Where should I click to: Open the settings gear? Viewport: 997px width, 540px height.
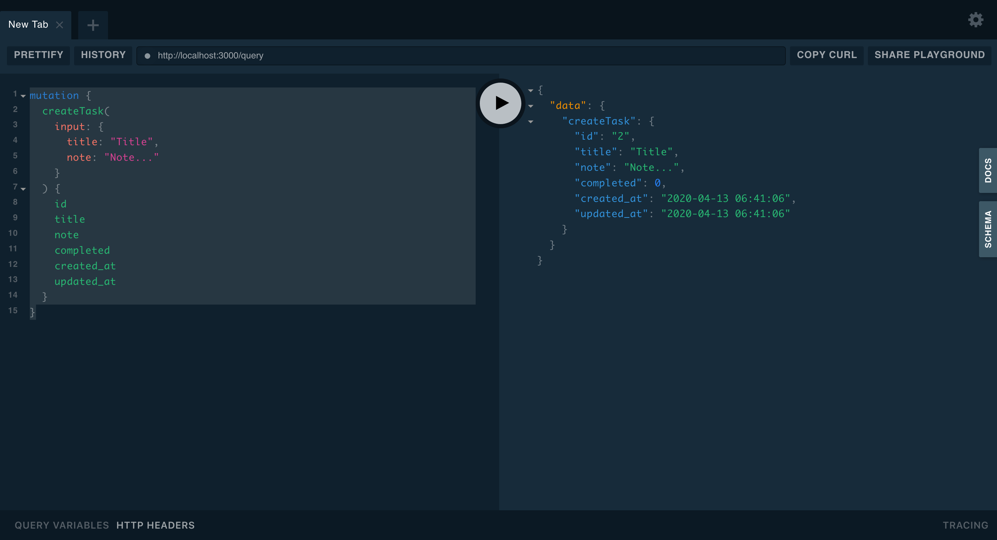pos(976,19)
